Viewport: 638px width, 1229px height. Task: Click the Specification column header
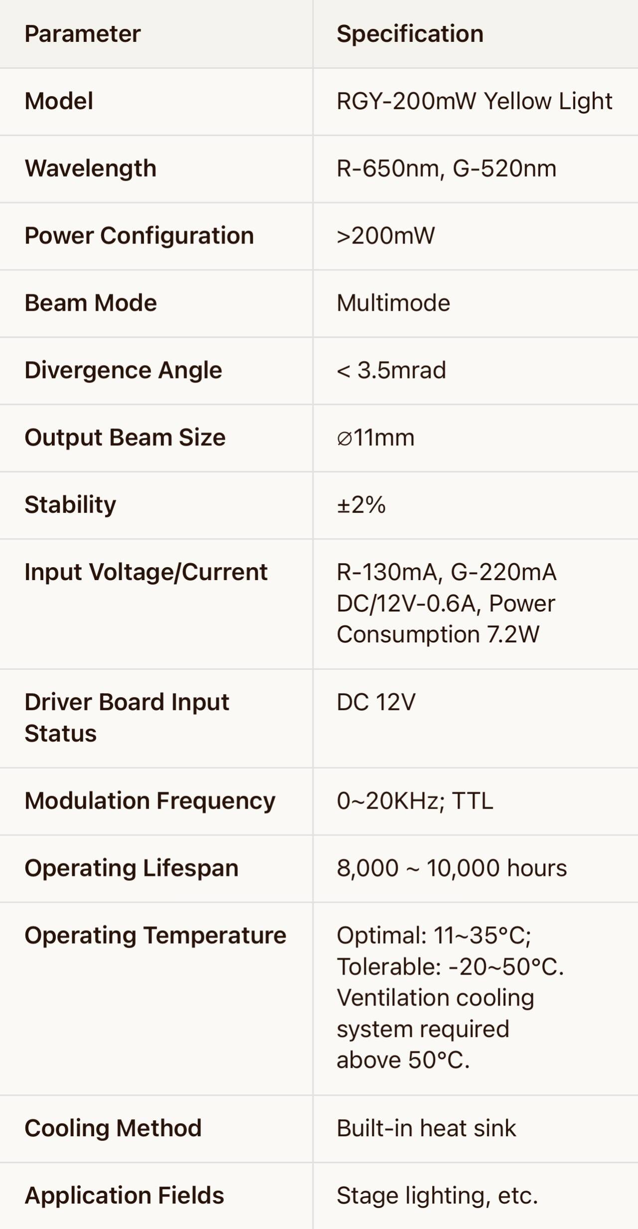(x=410, y=34)
